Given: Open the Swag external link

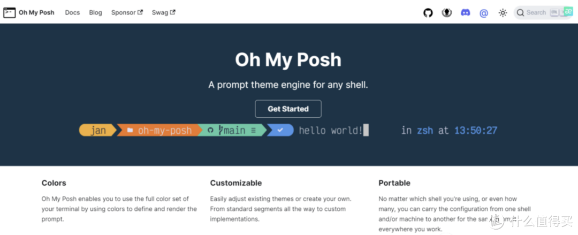Looking at the screenshot, I should pyautogui.click(x=163, y=12).
